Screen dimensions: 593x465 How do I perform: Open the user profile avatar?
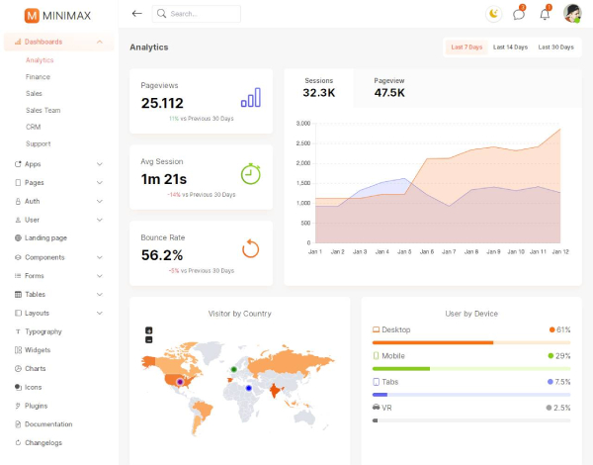pyautogui.click(x=572, y=14)
